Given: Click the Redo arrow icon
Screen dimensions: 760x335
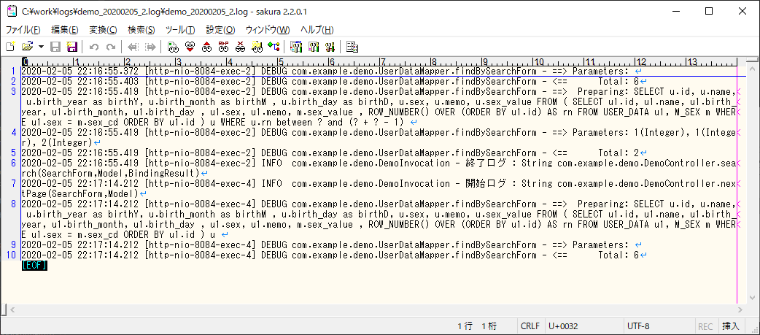Looking at the screenshot, I should click(111, 47).
